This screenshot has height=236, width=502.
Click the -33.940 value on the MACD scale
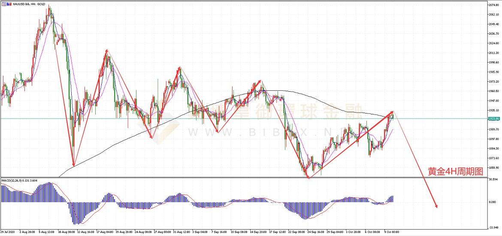coord(493,227)
